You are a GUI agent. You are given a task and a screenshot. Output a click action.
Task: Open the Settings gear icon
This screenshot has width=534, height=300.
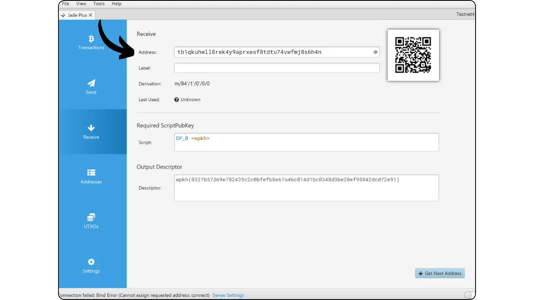[91, 262]
